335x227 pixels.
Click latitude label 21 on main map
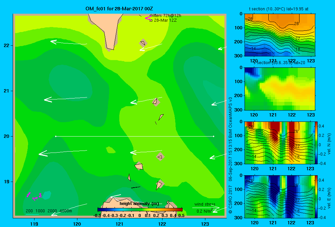(6, 91)
